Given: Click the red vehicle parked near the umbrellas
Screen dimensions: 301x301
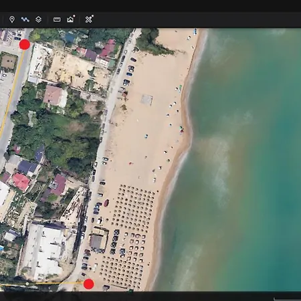Looking at the screenshot, I should (106, 203).
